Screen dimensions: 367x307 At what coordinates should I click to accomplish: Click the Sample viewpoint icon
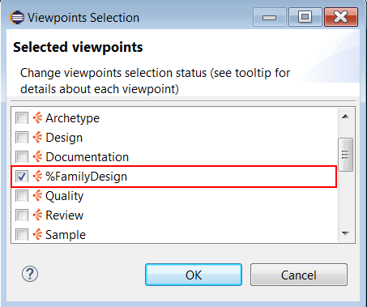(38, 234)
